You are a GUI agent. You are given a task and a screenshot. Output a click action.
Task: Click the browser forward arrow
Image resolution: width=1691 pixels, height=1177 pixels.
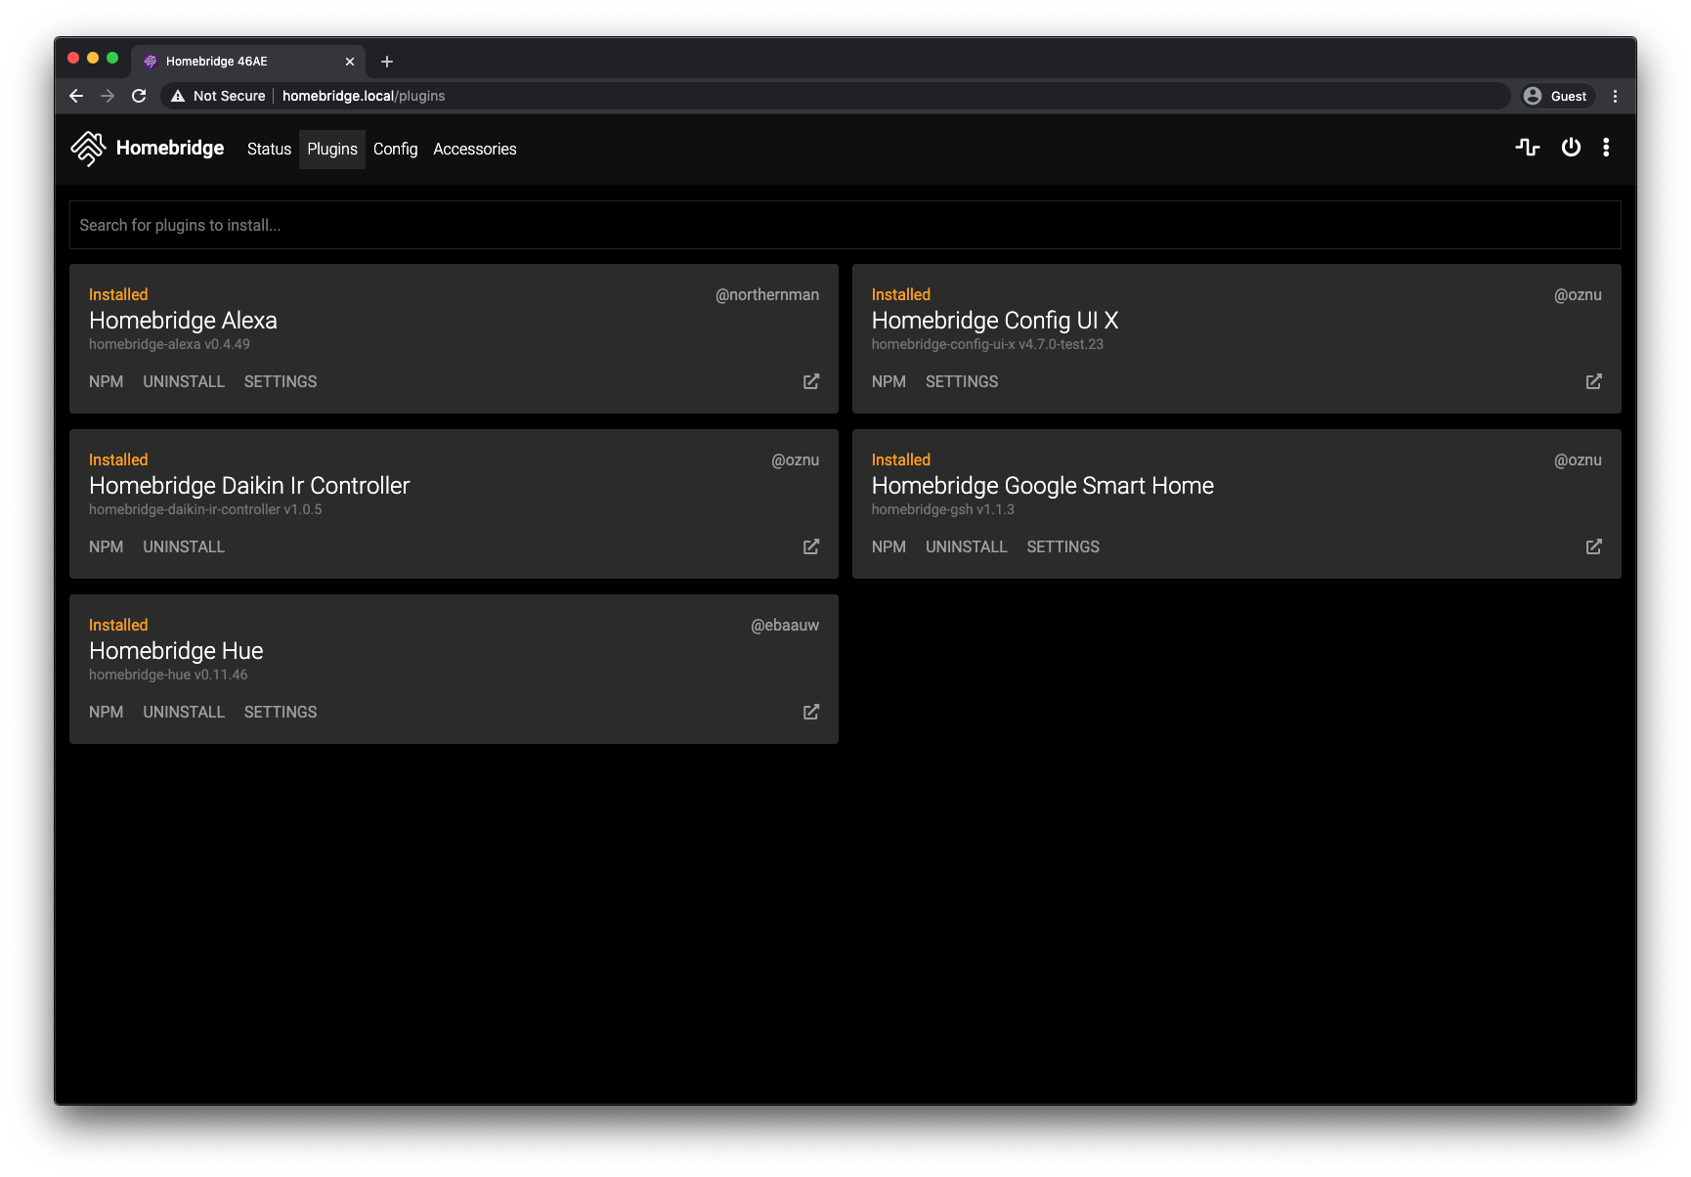108,96
